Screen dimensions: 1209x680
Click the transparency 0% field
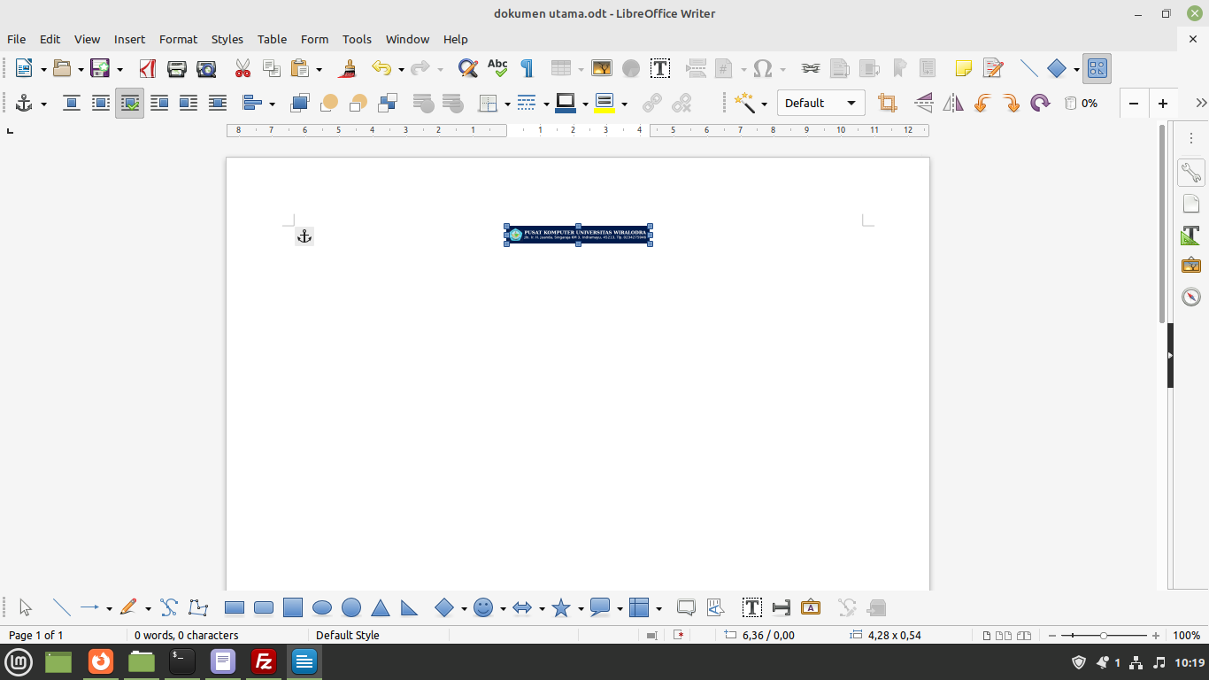(1082, 104)
